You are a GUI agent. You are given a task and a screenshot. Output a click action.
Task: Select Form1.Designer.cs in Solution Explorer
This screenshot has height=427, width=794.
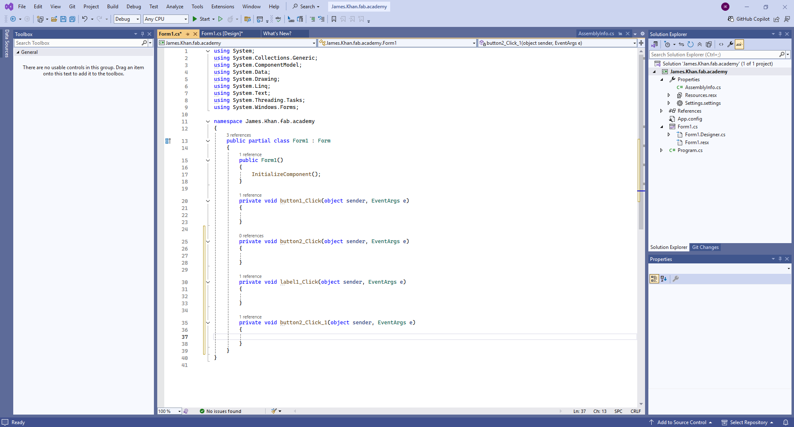click(705, 135)
